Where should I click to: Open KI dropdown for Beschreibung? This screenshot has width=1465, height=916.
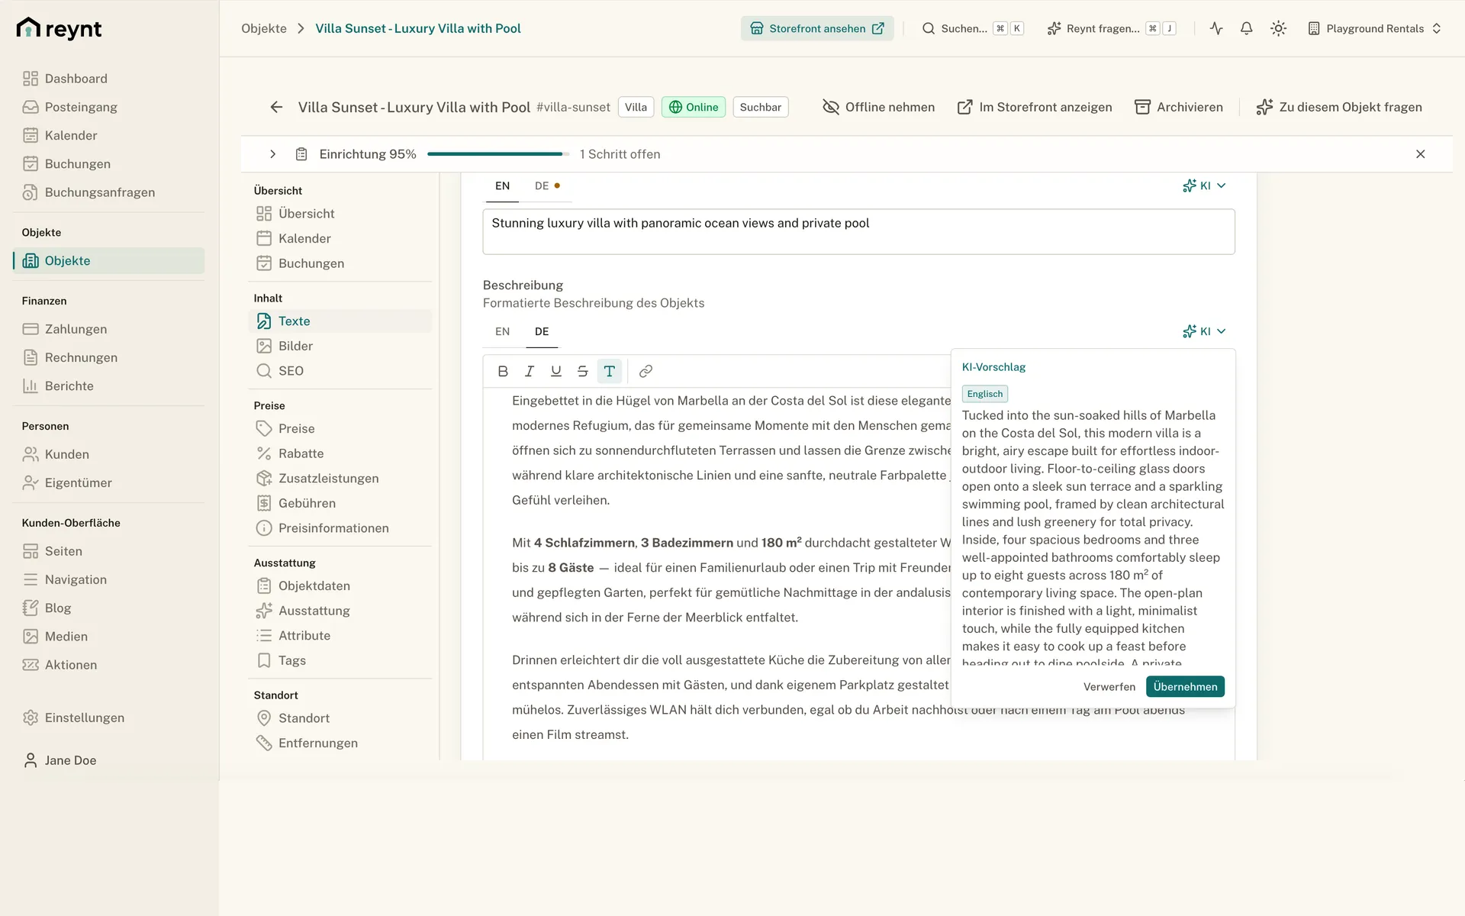point(1204,331)
